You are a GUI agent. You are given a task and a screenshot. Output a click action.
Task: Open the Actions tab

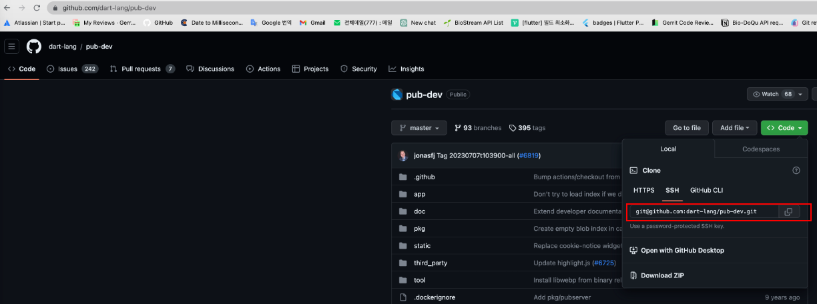pyautogui.click(x=263, y=69)
